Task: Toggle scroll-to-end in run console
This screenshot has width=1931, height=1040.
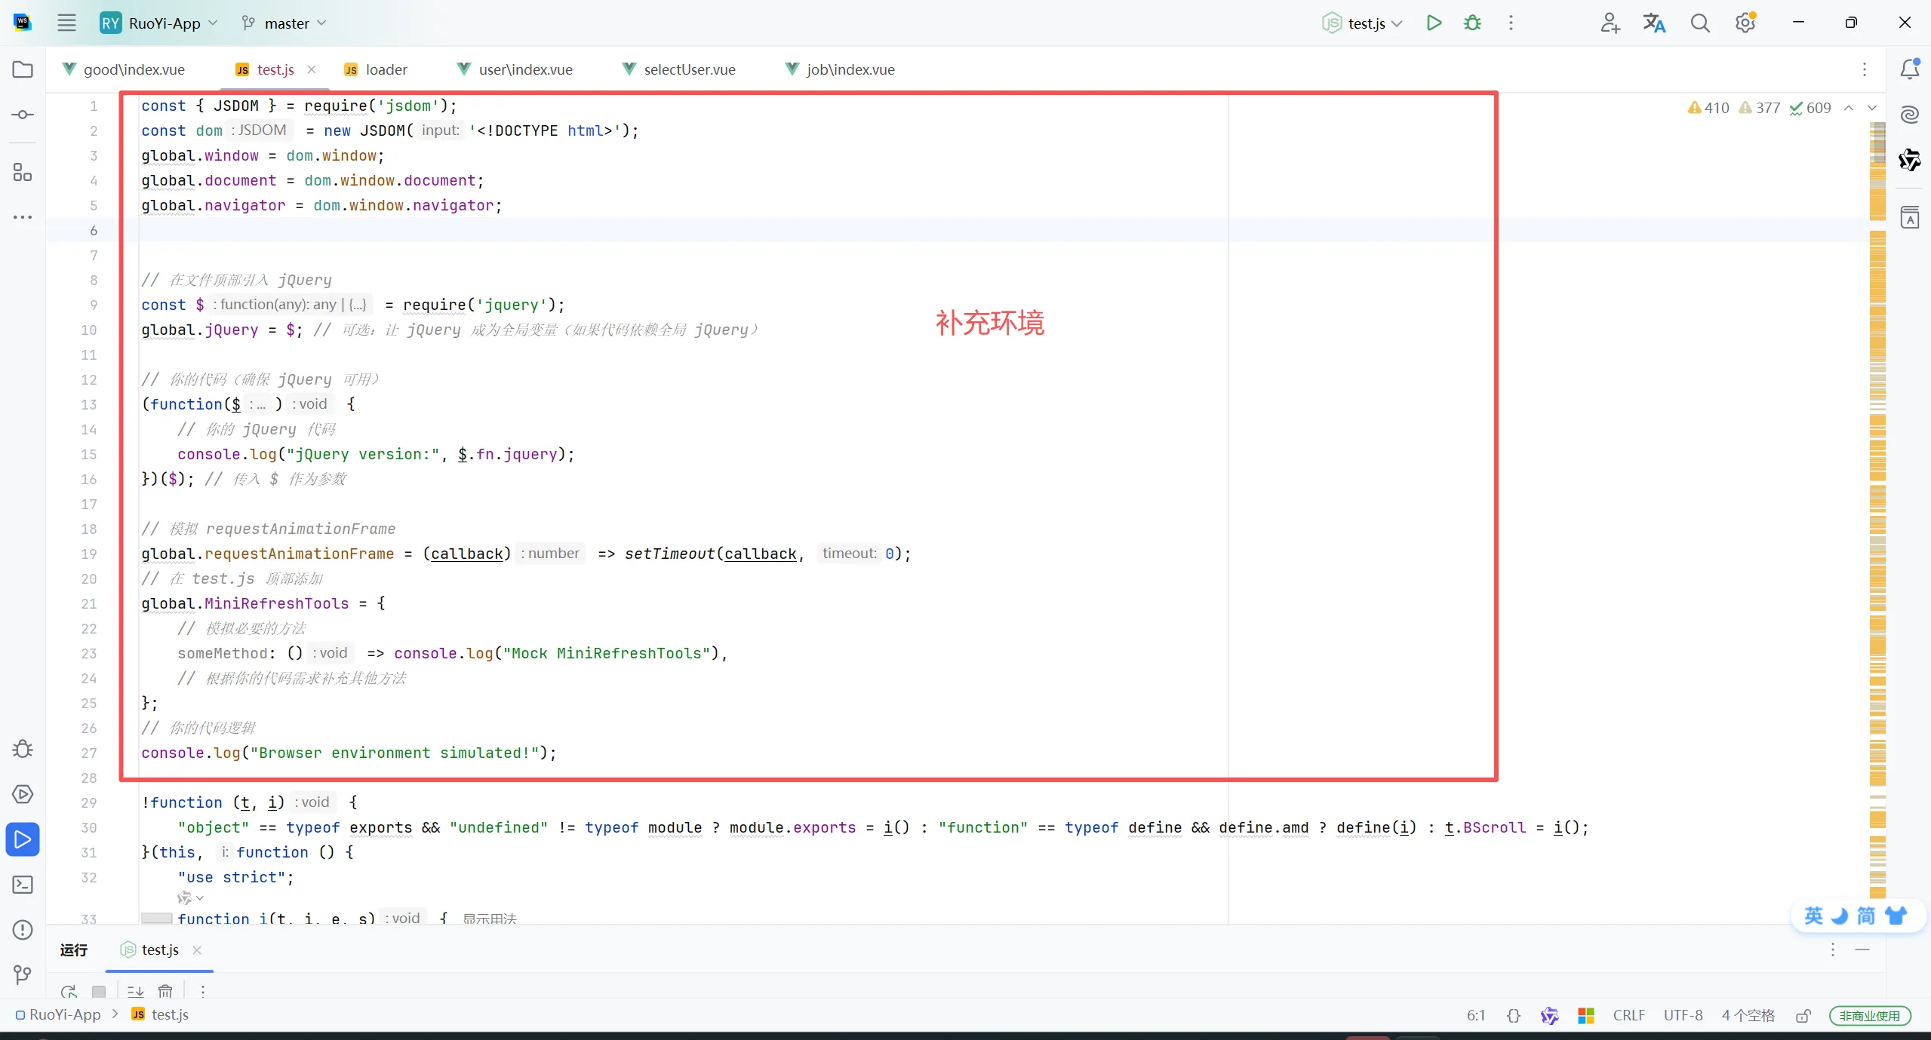Action: 135,991
